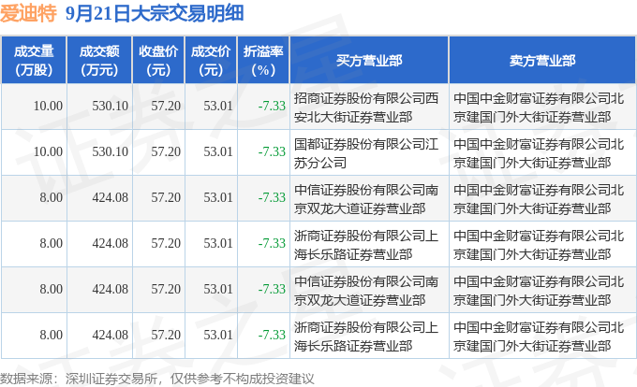Click the 数据来源 深圳证券交易所 footer text

point(157,379)
